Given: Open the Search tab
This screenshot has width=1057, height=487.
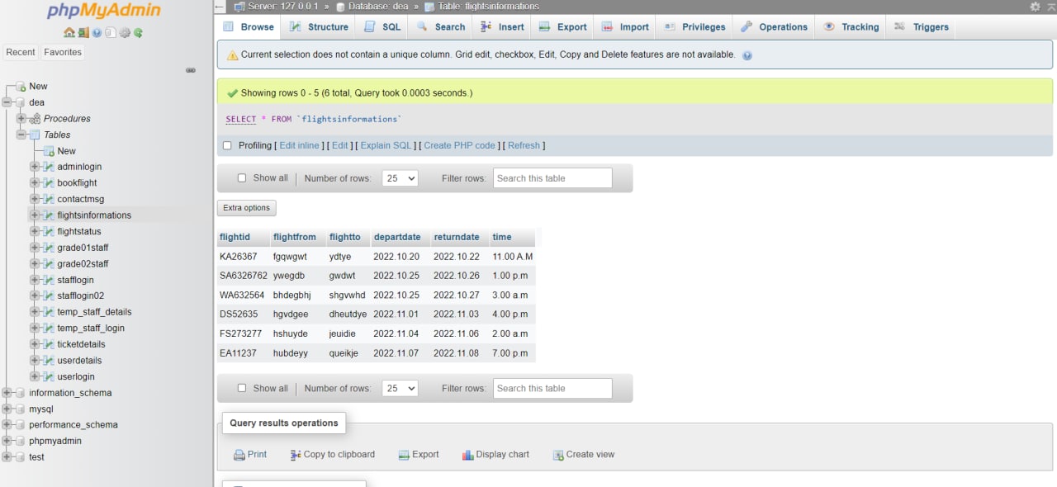Looking at the screenshot, I should click(441, 27).
